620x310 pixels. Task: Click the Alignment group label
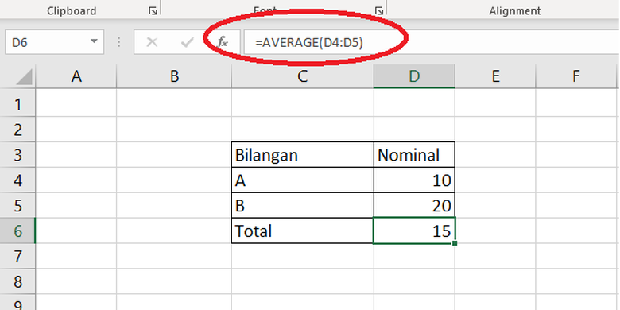tap(515, 10)
